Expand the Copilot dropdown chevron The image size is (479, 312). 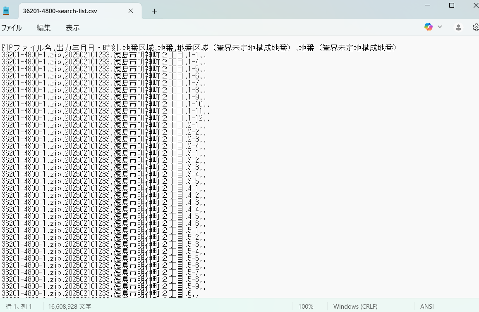pyautogui.click(x=440, y=27)
